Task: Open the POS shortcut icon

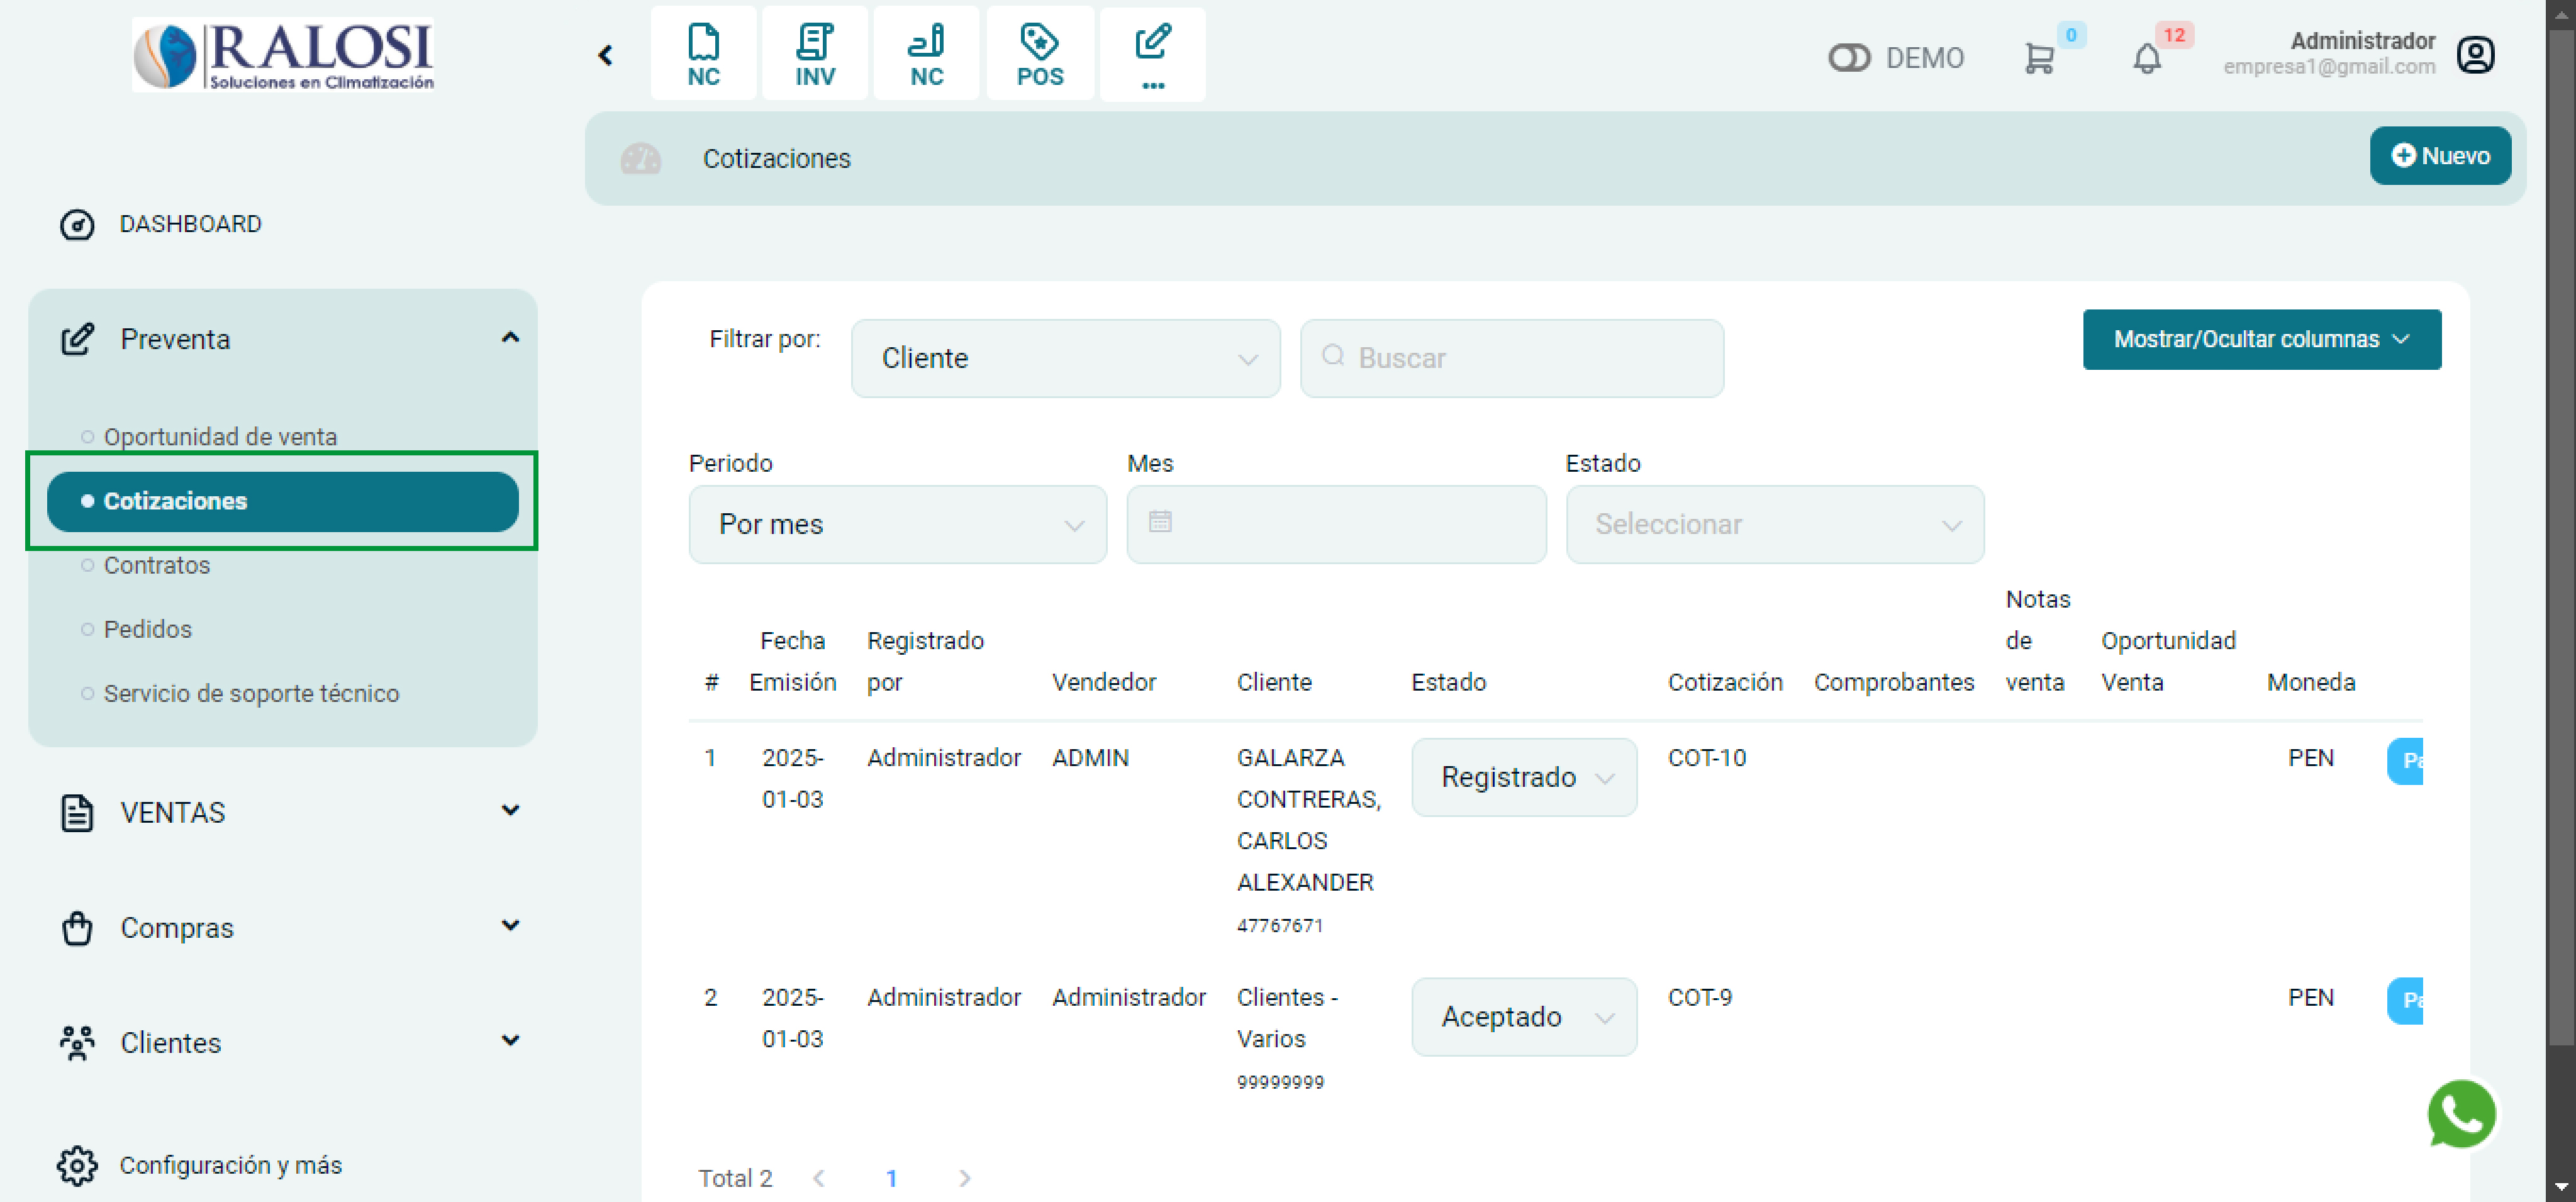Action: 1039,55
